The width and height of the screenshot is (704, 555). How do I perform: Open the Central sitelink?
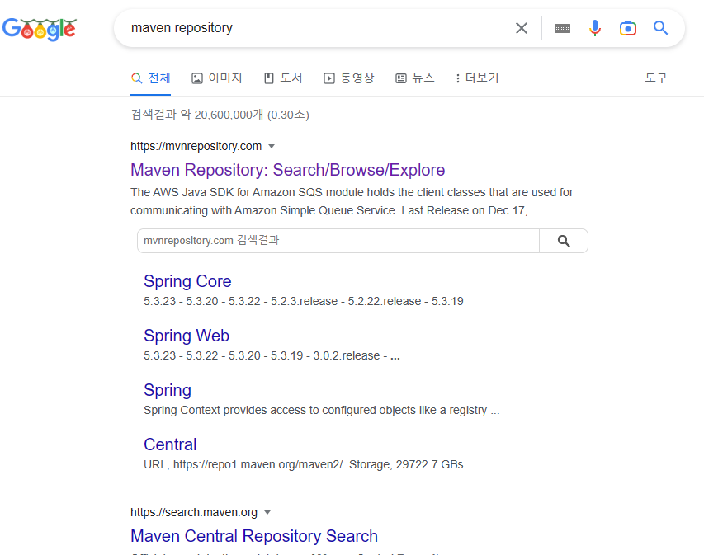pos(170,444)
